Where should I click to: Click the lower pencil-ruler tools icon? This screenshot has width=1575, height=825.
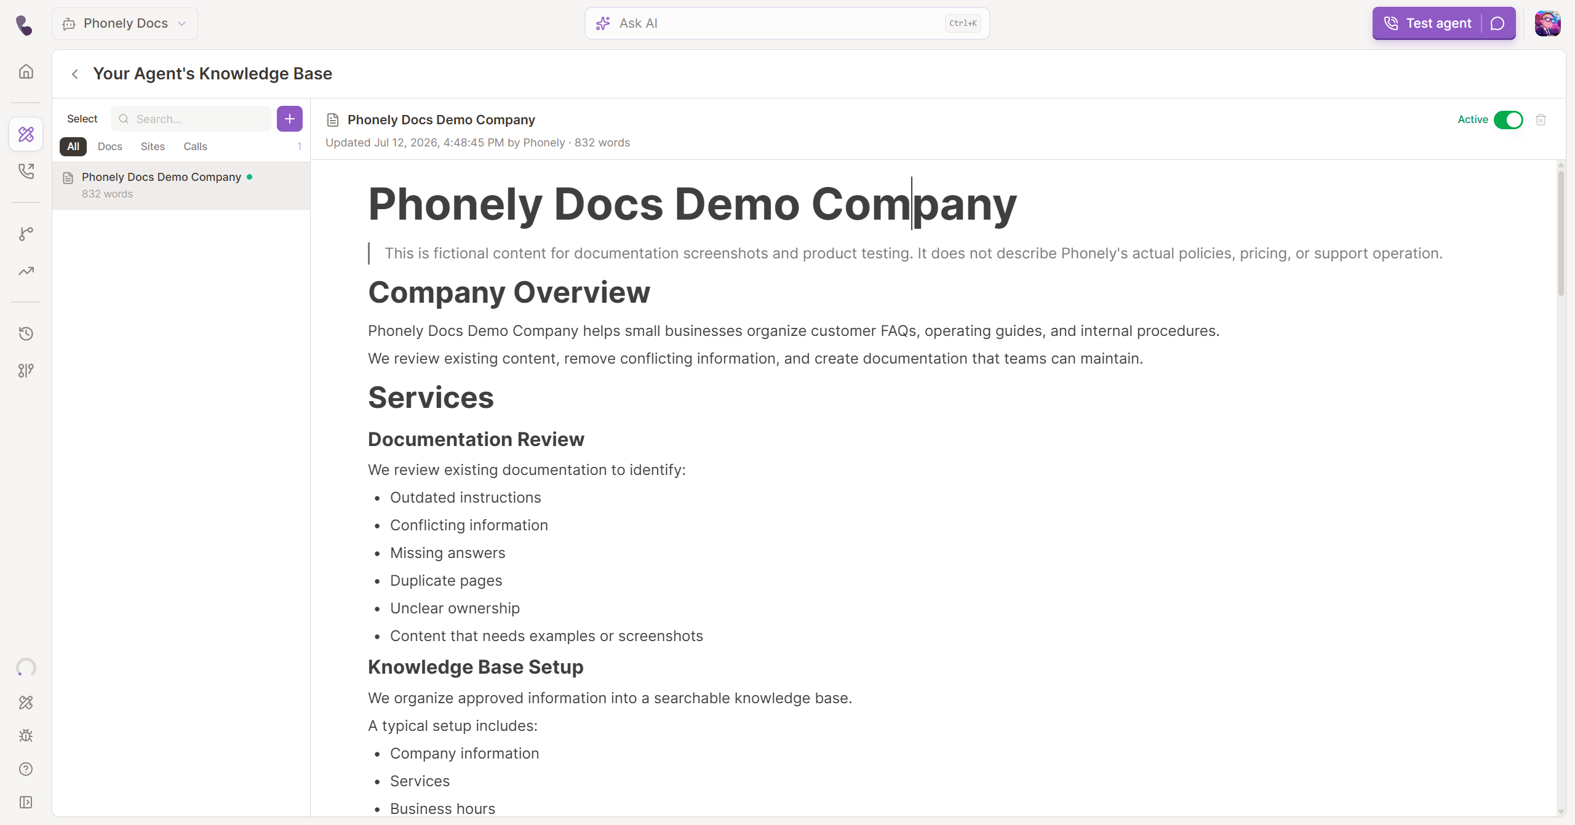point(26,703)
